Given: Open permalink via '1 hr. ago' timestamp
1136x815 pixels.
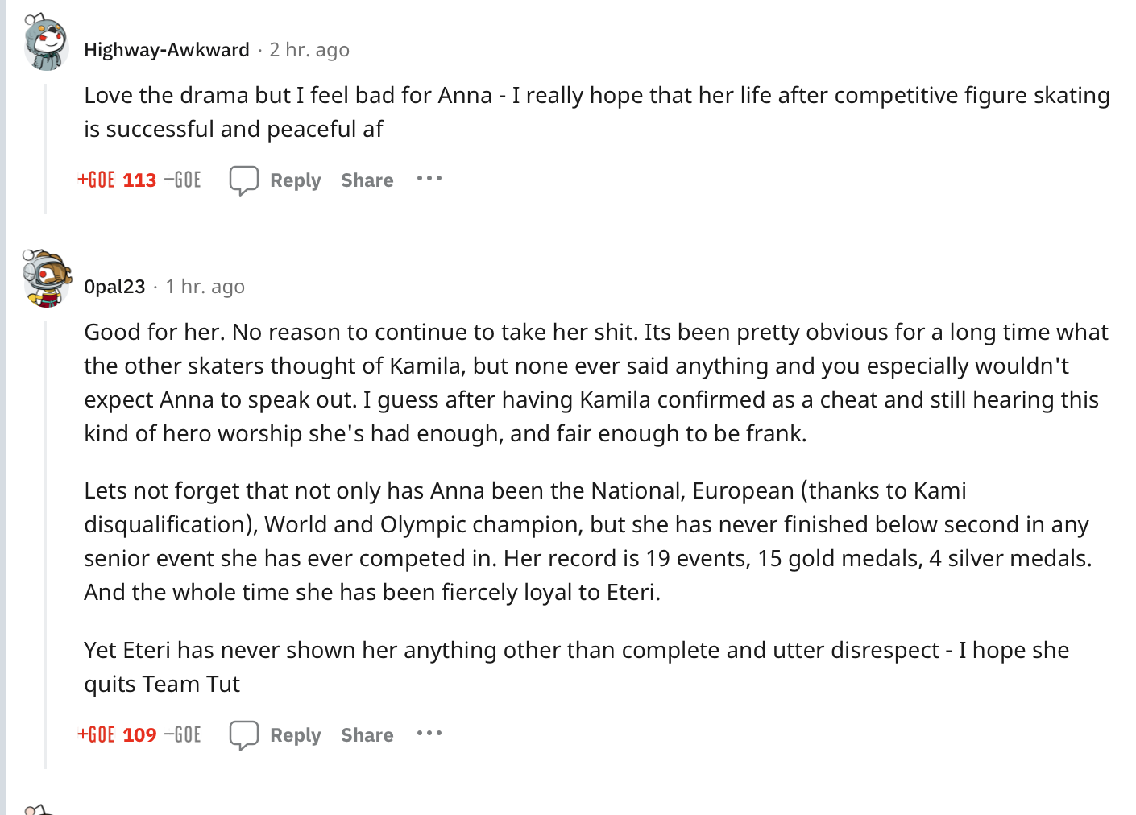Looking at the screenshot, I should pyautogui.click(x=205, y=287).
